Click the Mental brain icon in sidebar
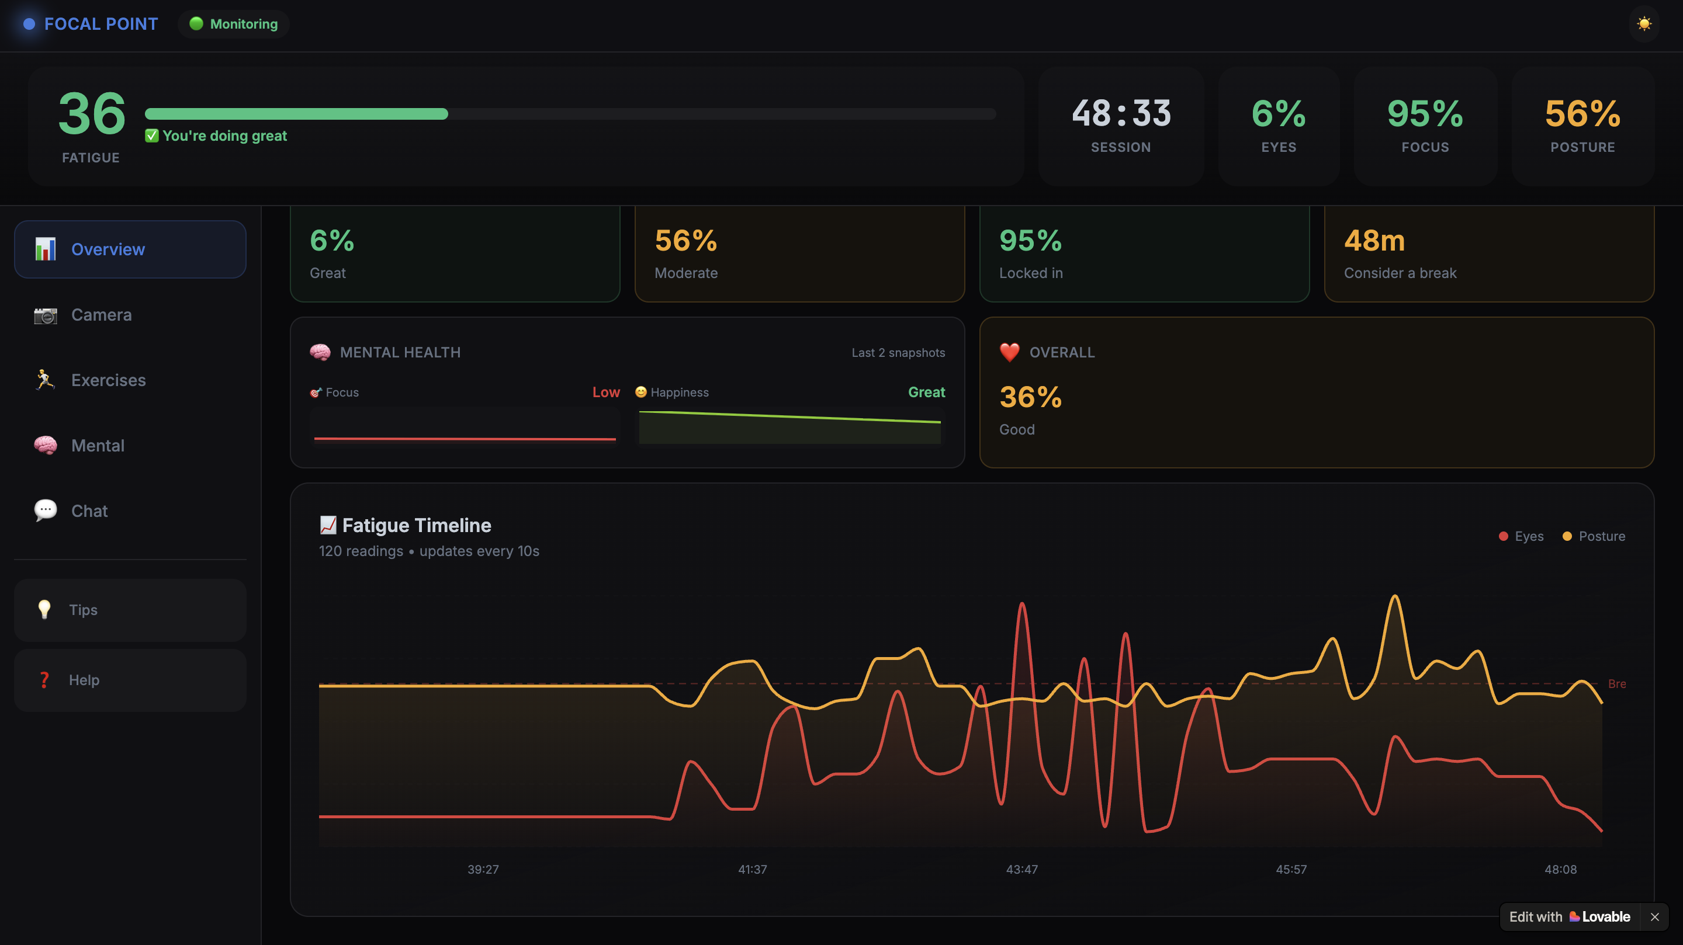The height and width of the screenshot is (945, 1683). click(x=45, y=446)
